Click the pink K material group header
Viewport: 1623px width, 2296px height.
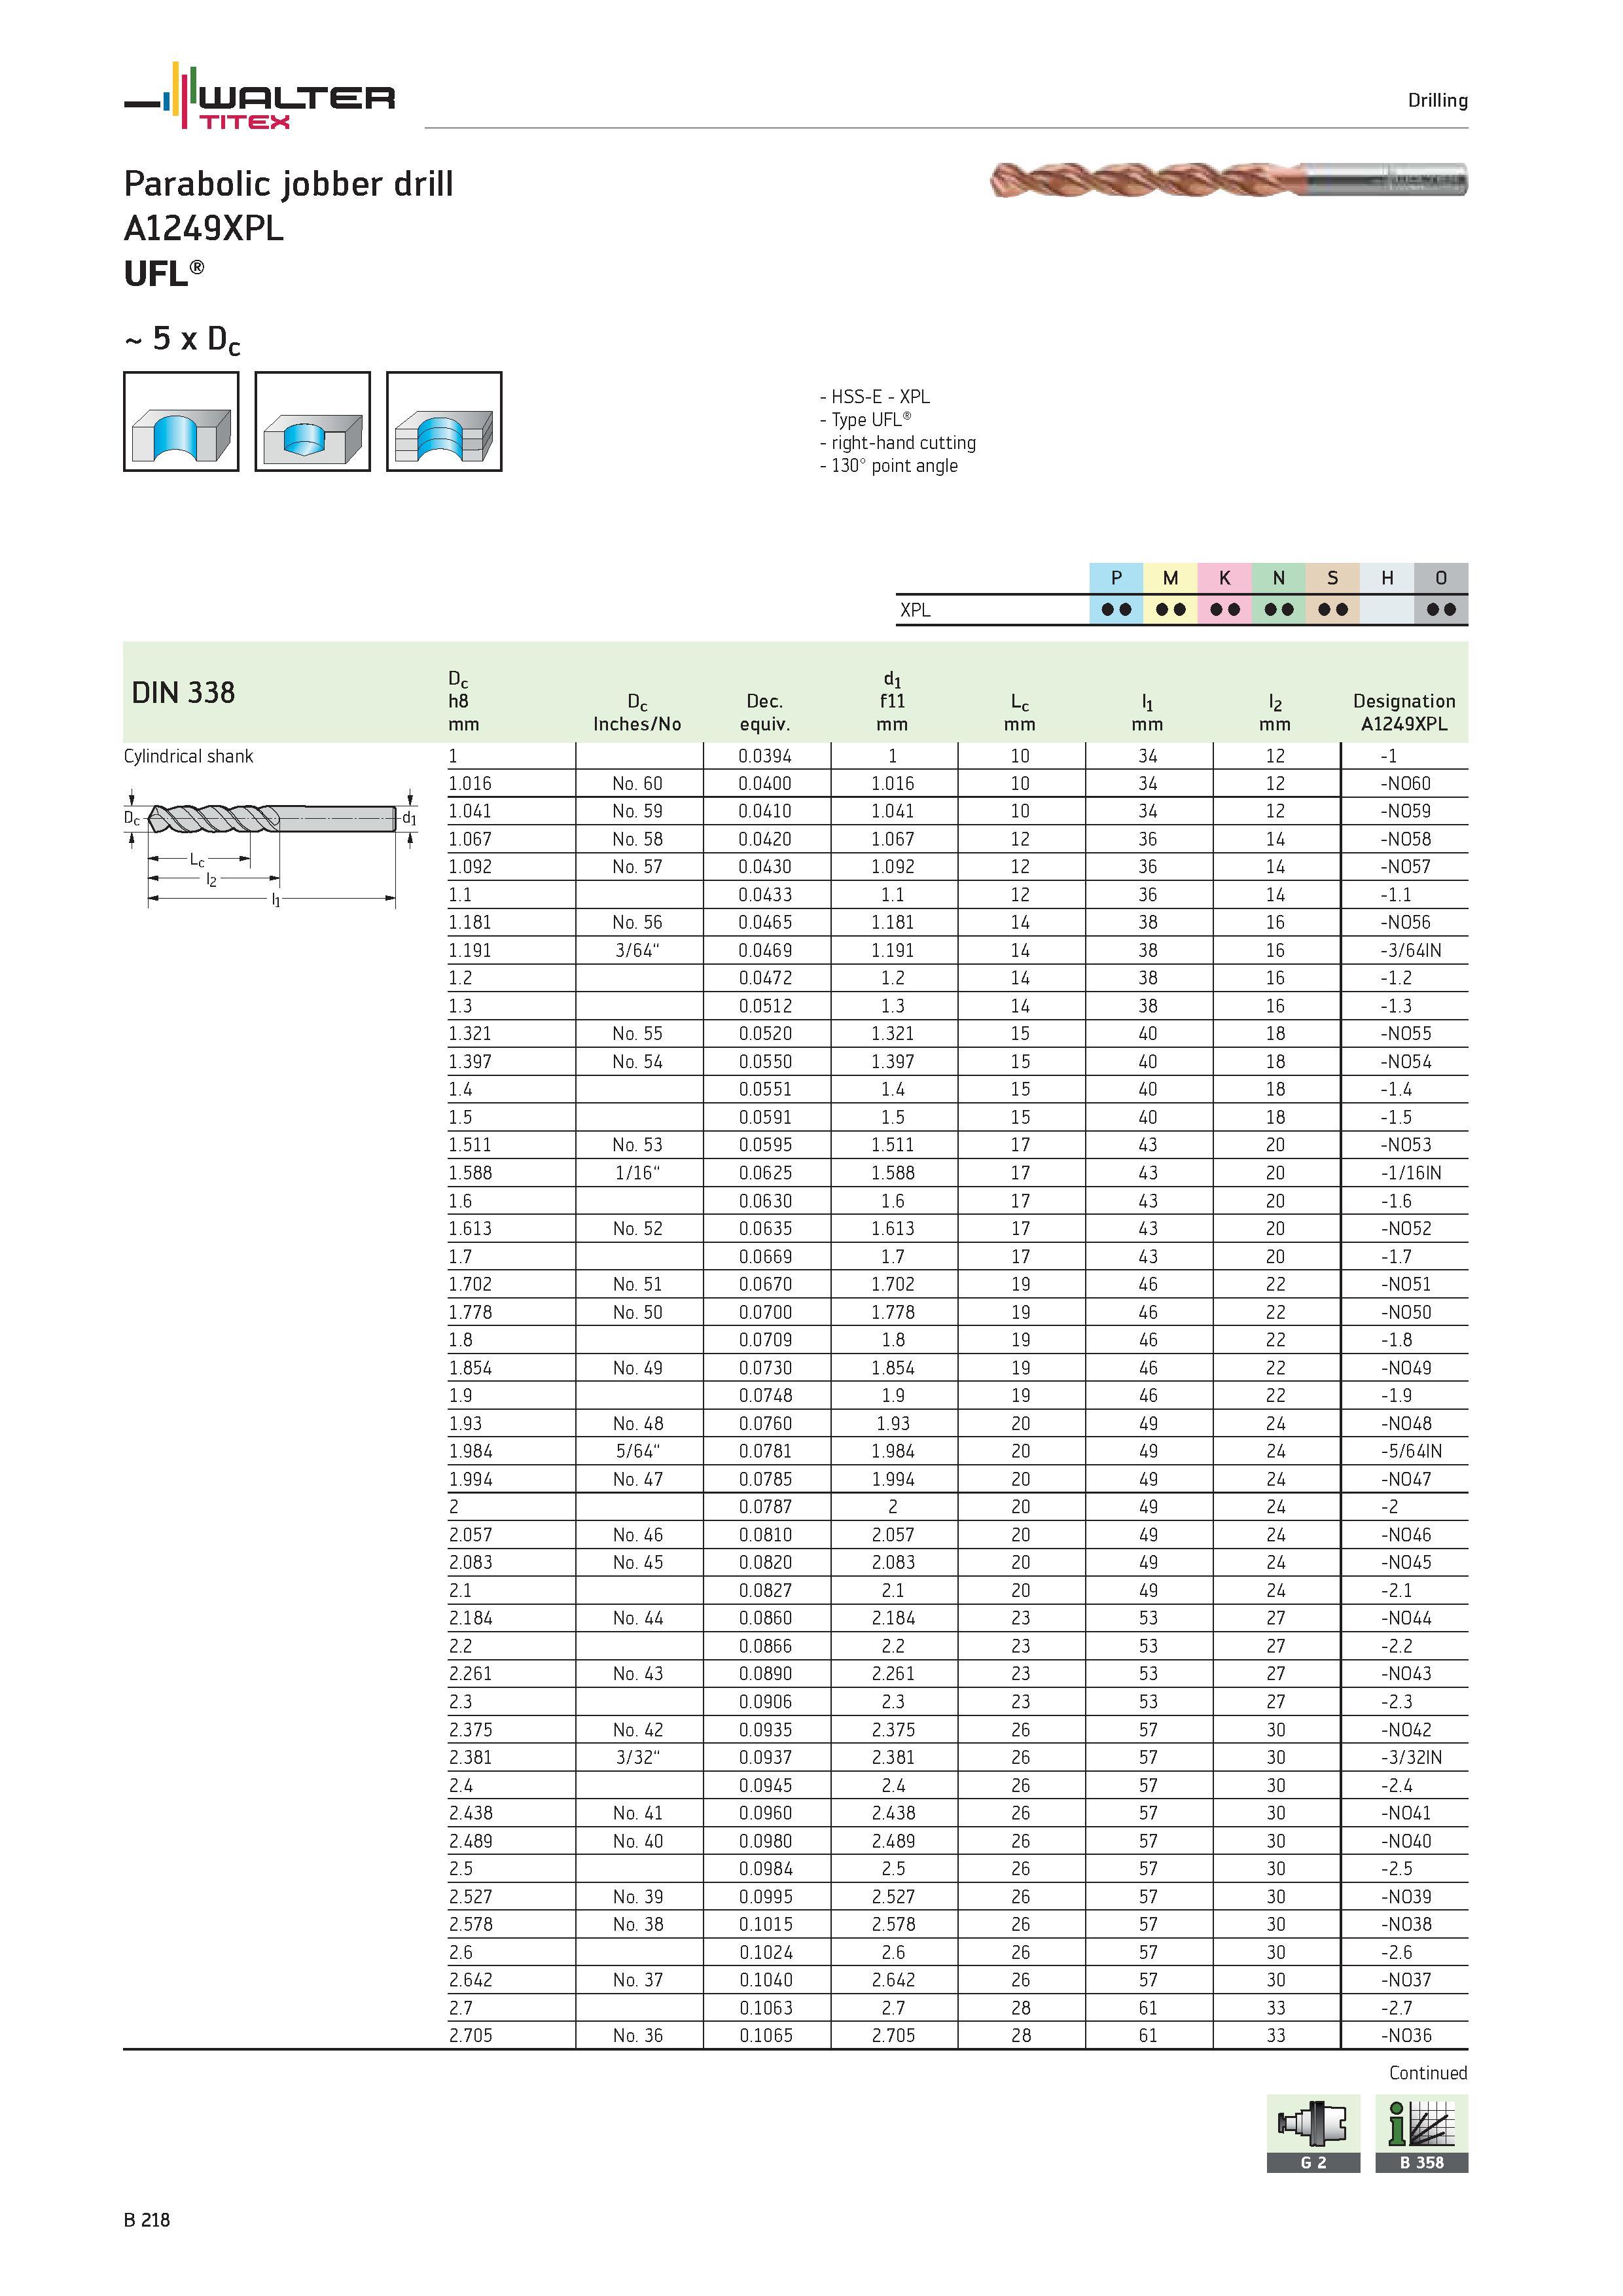click(x=1224, y=578)
